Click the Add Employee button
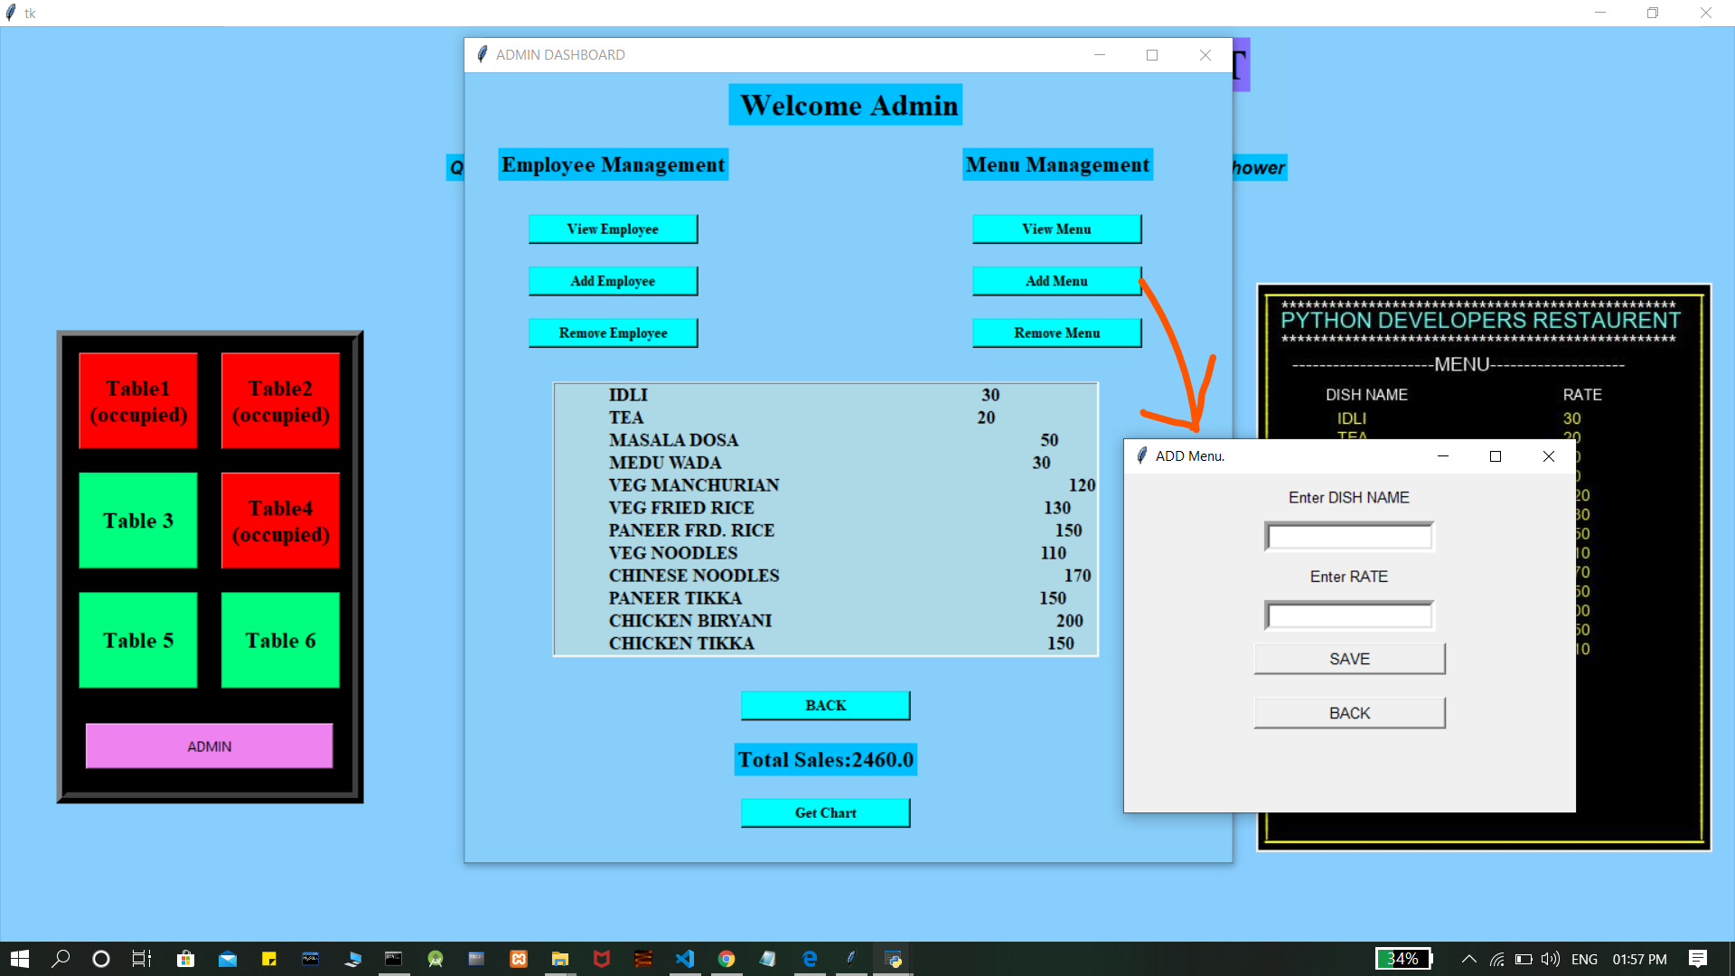1735x976 pixels. [614, 281]
